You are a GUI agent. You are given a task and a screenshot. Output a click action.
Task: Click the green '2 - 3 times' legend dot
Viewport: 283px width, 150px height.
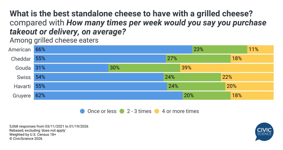coord(122,111)
